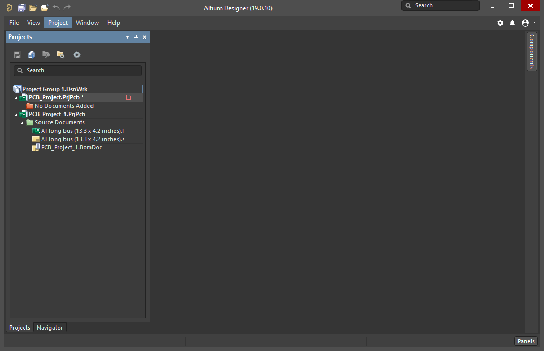This screenshot has width=544, height=351.
Task: Click Open project folder icon in Projects panel
Action: click(46, 54)
